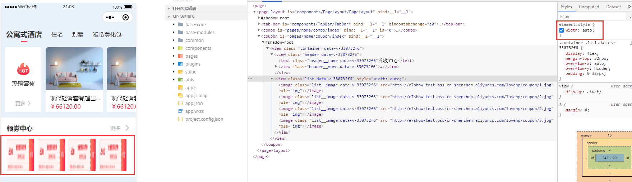Tap the mini-program three-dots menu capsule
Viewport: 632px width, 182px height.
pyautogui.click(x=110, y=17)
